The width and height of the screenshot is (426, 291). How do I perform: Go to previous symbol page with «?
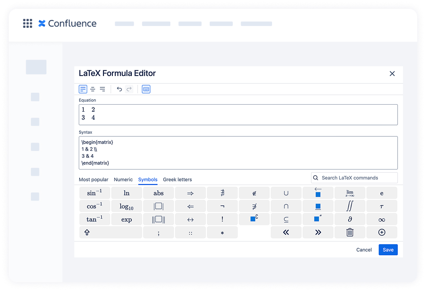point(286,232)
